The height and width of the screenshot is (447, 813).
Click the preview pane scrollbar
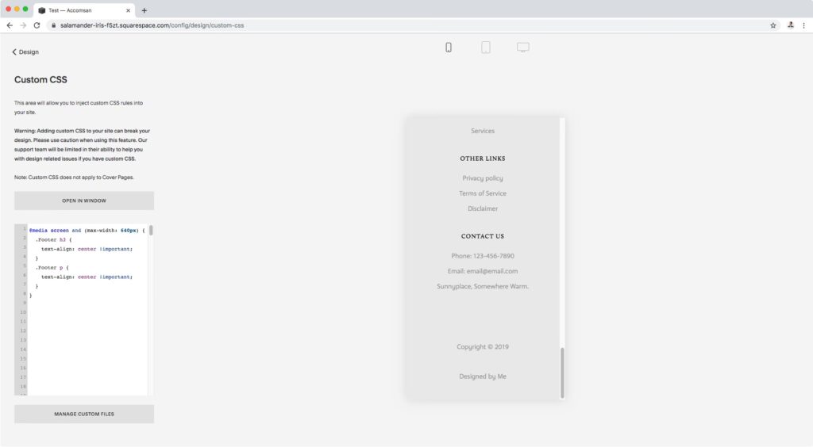pos(562,372)
